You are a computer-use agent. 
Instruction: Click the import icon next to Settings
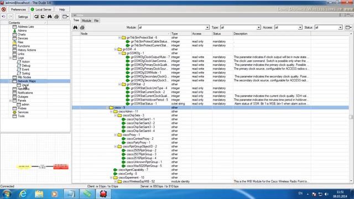pyautogui.click(x=36, y=17)
